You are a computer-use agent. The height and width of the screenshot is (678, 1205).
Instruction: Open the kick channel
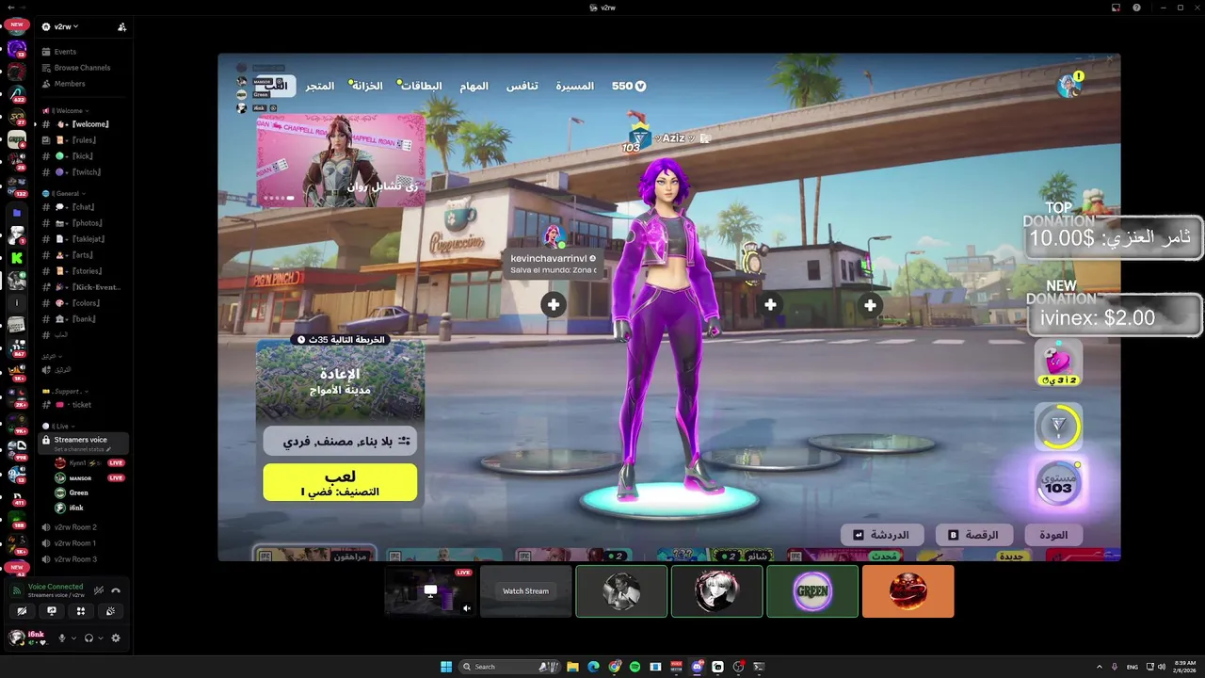click(x=84, y=156)
